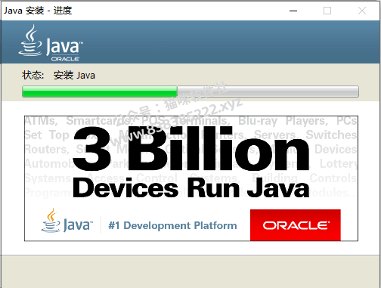
Task: Click the blue Java wordmark in banner
Action: click(78, 225)
